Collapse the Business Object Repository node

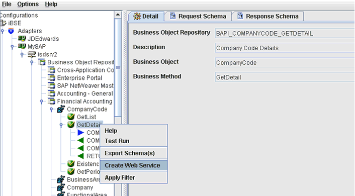[x=32, y=62]
